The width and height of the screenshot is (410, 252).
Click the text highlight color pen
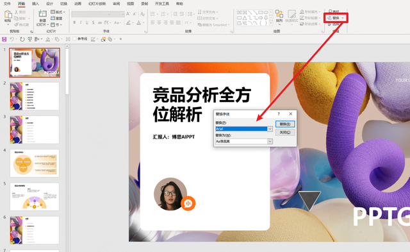click(x=128, y=23)
